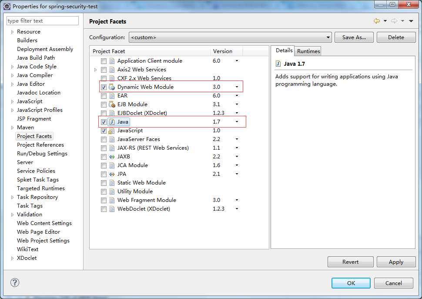Switch to the Runtimes tab
Screen dimensions: 422x299
coord(308,51)
